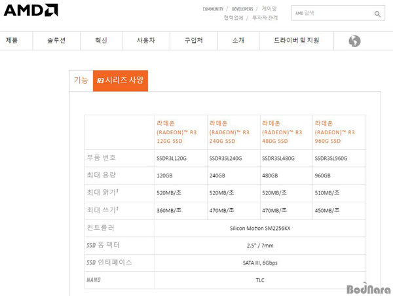The image size is (393, 296).
Task: Open the 드라이버 및 지원 menu
Action: pyautogui.click(x=296, y=41)
